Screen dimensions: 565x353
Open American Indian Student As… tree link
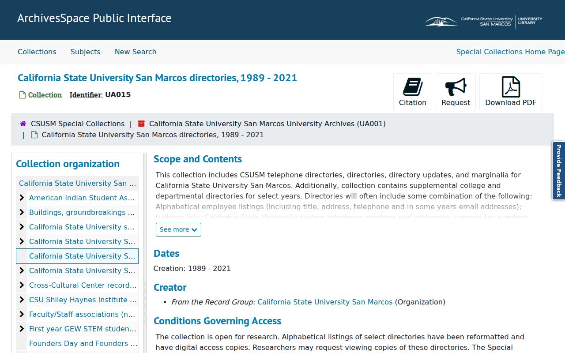(x=82, y=198)
